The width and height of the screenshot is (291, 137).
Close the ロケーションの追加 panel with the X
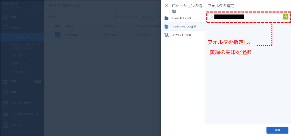pyautogui.click(x=166, y=6)
